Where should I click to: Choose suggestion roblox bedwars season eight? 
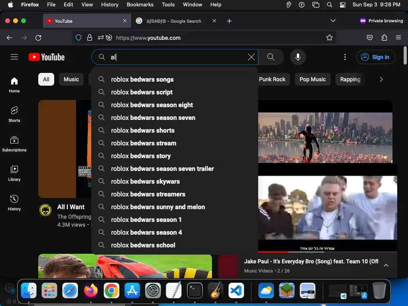175,105
